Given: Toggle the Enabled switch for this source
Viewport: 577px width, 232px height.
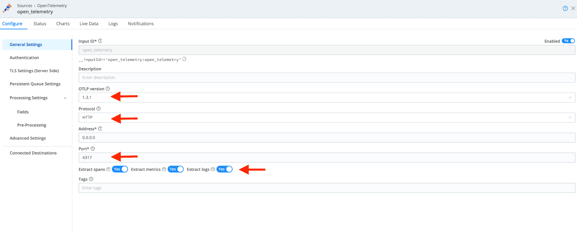Looking at the screenshot, I should [x=568, y=41].
